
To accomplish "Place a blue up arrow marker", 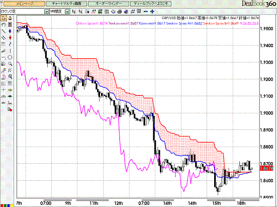I will (x=10, y=31).
